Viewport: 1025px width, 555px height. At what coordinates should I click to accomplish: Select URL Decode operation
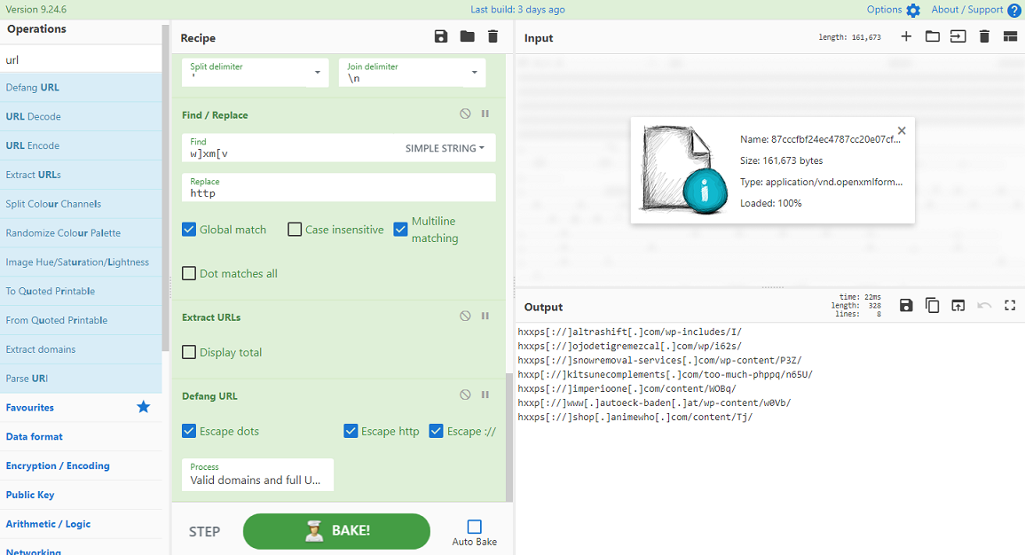pyautogui.click(x=81, y=116)
